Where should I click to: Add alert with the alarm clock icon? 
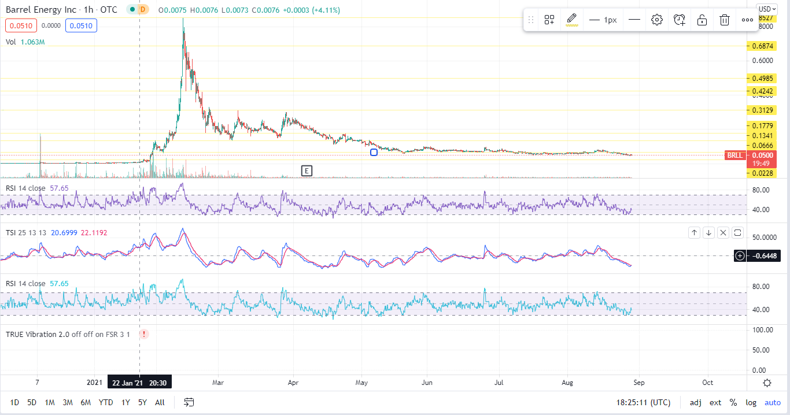(x=680, y=20)
